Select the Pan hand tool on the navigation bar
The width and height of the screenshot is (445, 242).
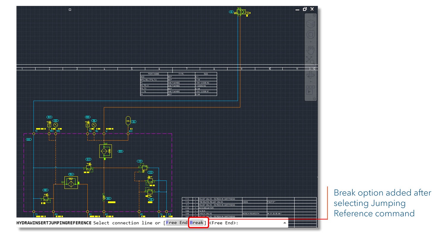[311, 49]
